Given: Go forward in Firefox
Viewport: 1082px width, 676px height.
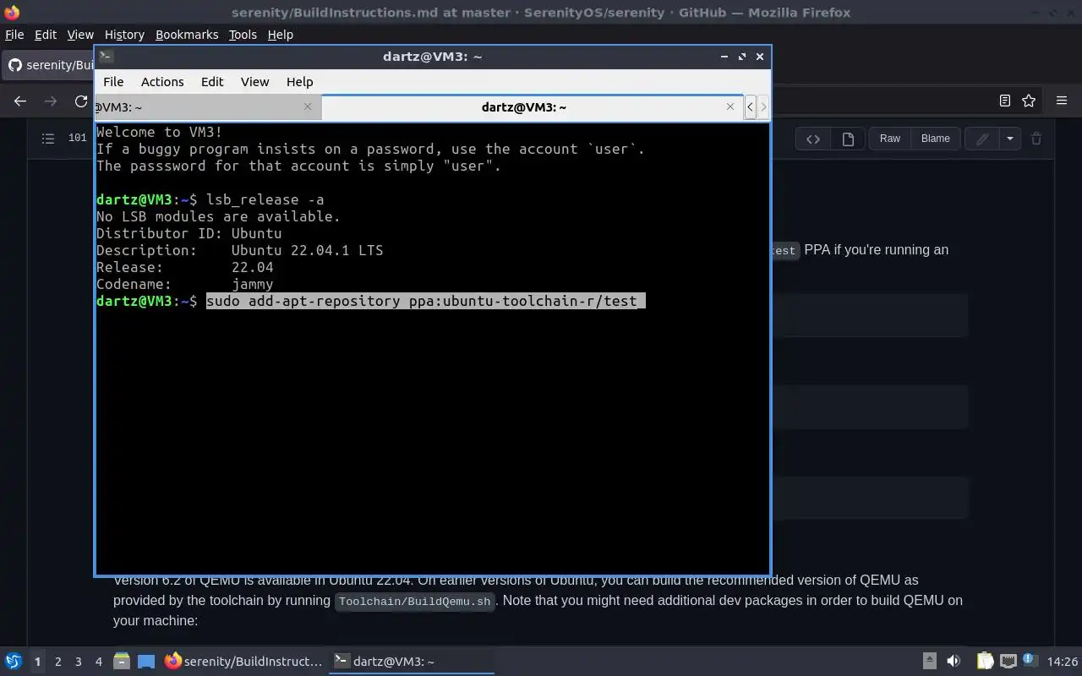Looking at the screenshot, I should (51, 101).
